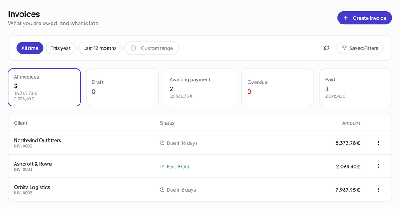Click clock icon beside Due in 6 days

click(162, 189)
